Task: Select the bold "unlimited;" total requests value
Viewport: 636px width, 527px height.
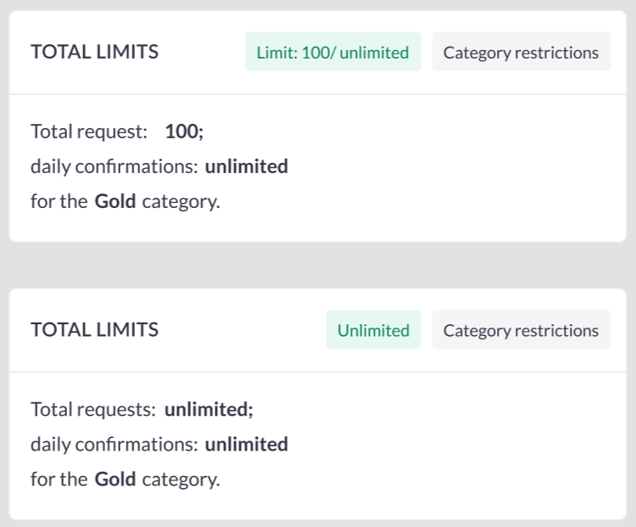Action: [x=209, y=410]
